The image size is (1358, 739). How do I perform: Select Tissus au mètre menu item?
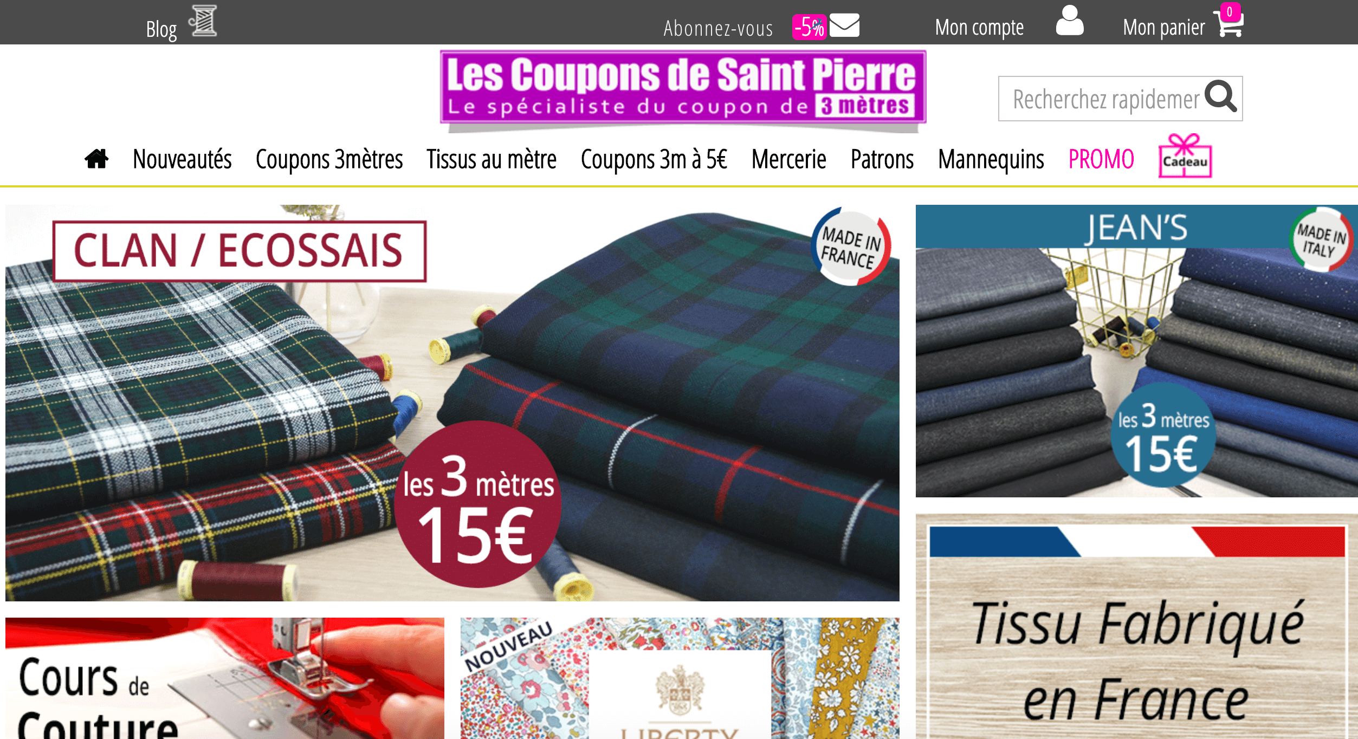[x=492, y=159]
